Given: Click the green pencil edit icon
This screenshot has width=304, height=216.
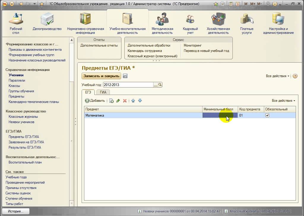Looking at the screenshot, I should click(x=118, y=101).
